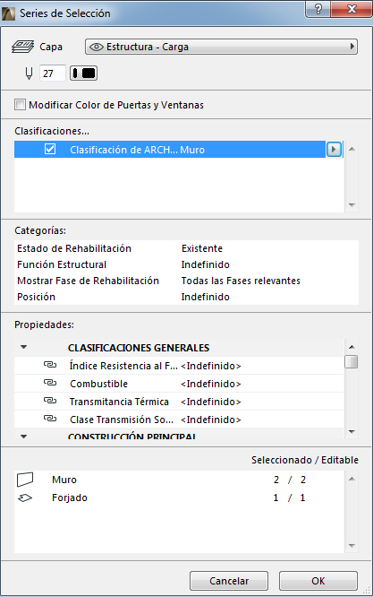
Task: Enable Modificar Color de Puertas y Ventanas
Action: [20, 104]
